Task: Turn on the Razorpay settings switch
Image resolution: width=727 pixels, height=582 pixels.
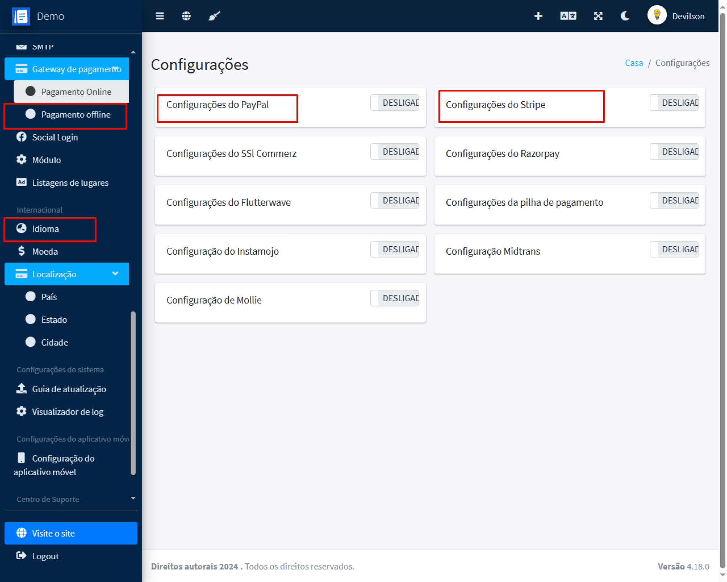Action: pos(674,152)
